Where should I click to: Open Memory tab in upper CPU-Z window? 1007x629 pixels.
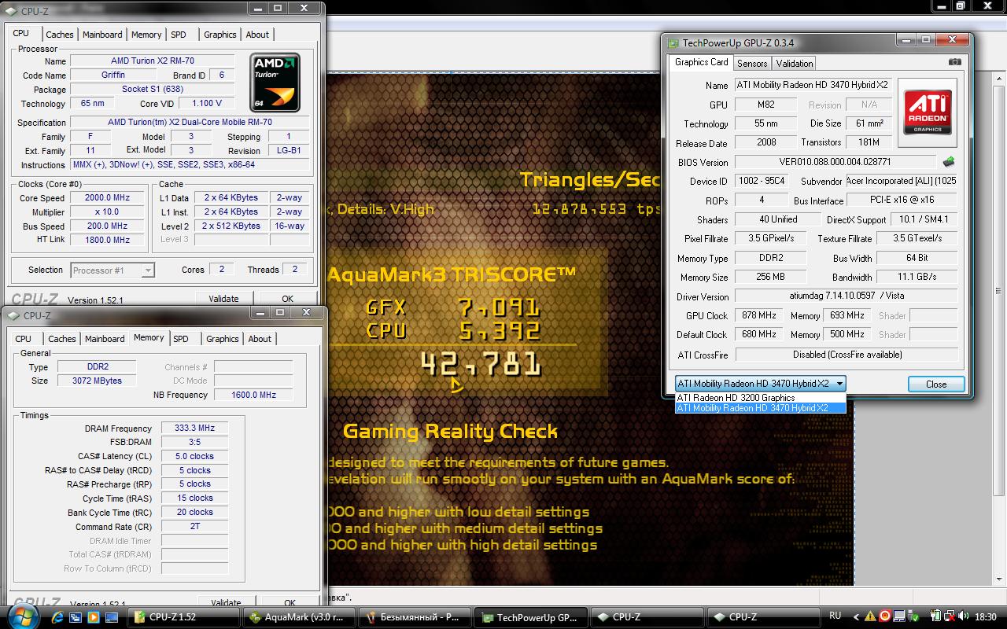[146, 35]
